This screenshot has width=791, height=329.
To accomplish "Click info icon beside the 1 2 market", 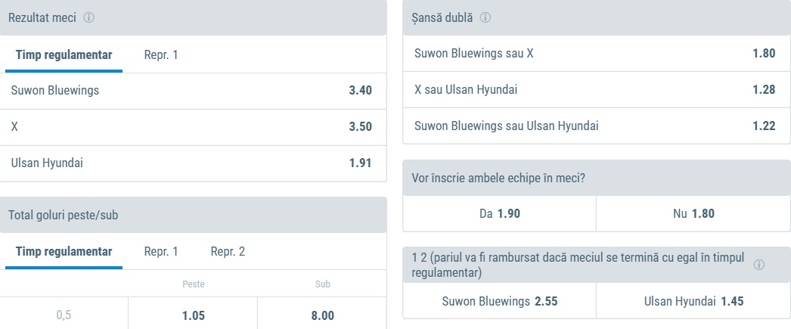I will tap(758, 265).
